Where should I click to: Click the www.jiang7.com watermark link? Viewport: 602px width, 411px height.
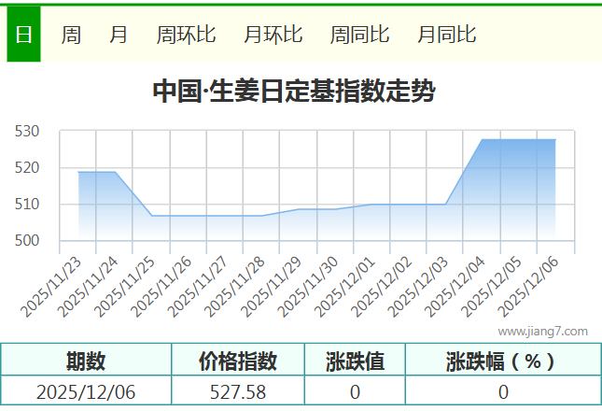pyautogui.click(x=542, y=331)
